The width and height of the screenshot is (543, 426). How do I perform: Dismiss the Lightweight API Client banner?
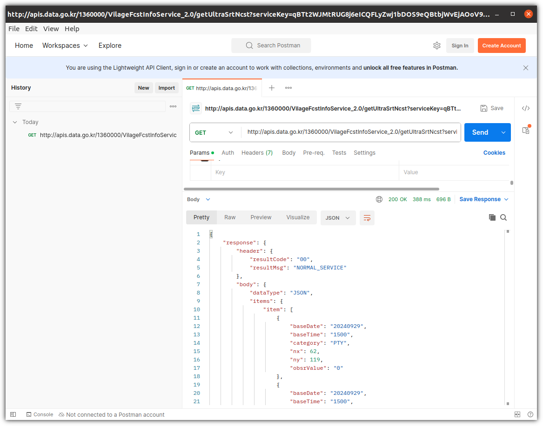[526, 68]
